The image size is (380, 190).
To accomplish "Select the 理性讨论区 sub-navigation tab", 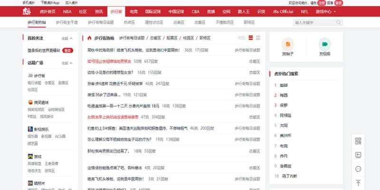I will [x=154, y=22].
